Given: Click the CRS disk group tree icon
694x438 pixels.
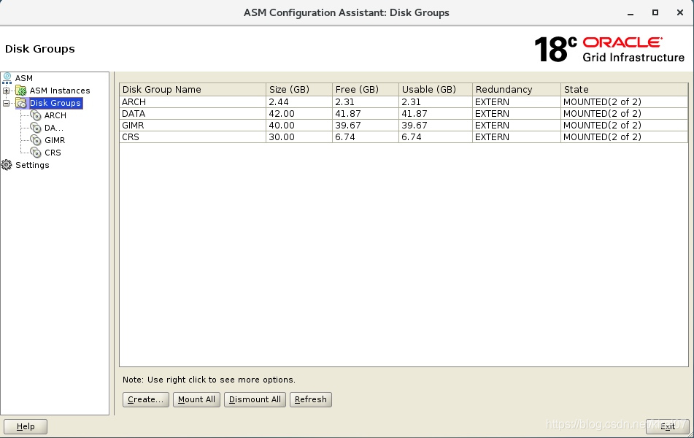Looking at the screenshot, I should point(36,153).
